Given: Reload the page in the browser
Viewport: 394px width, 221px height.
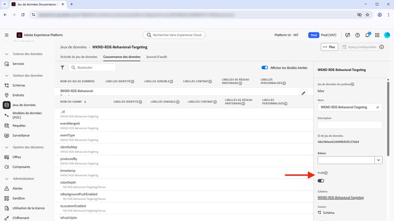Looking at the screenshot, I should point(23,15).
